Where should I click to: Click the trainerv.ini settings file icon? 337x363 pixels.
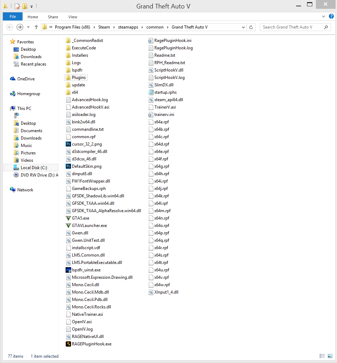click(x=151, y=115)
